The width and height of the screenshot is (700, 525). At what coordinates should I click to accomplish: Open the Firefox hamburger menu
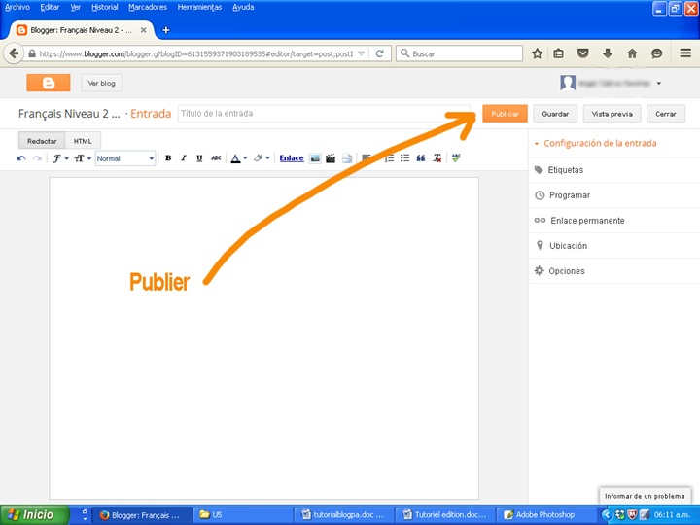click(685, 53)
